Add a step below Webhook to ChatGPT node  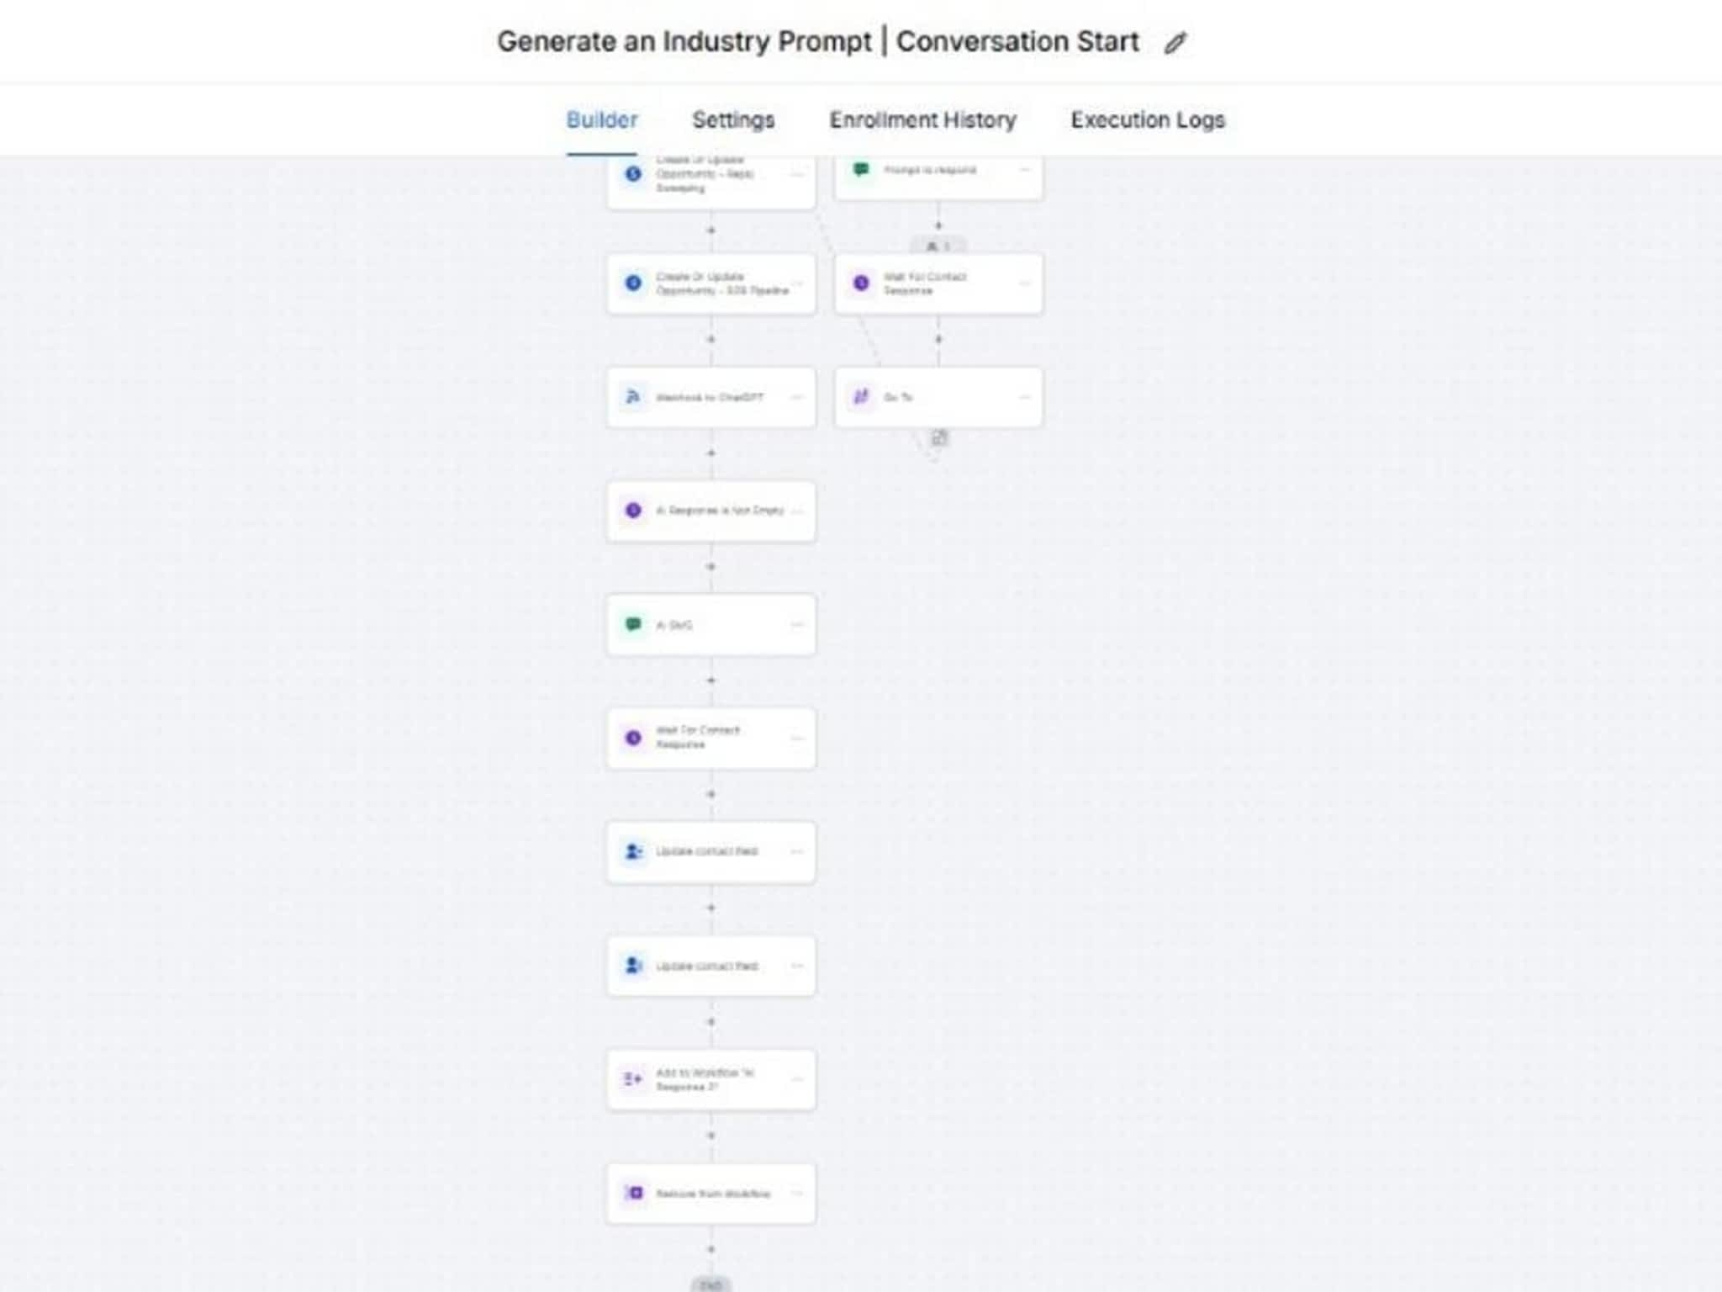click(711, 453)
